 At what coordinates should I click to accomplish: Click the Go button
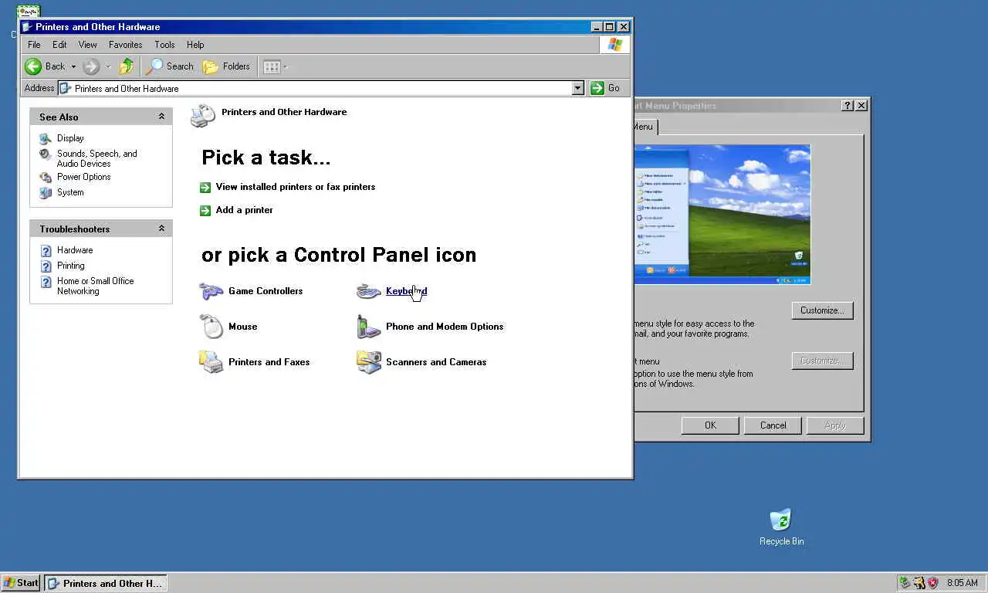click(606, 88)
